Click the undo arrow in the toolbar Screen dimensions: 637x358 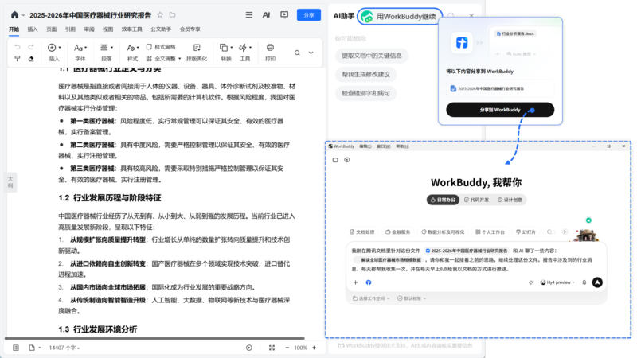pos(17,47)
